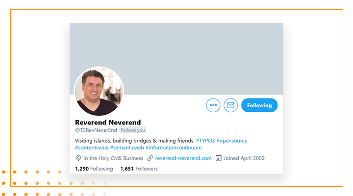Screen dimensions: 353x196
Task: Open the three-dots more options menu
Action: click(x=213, y=105)
